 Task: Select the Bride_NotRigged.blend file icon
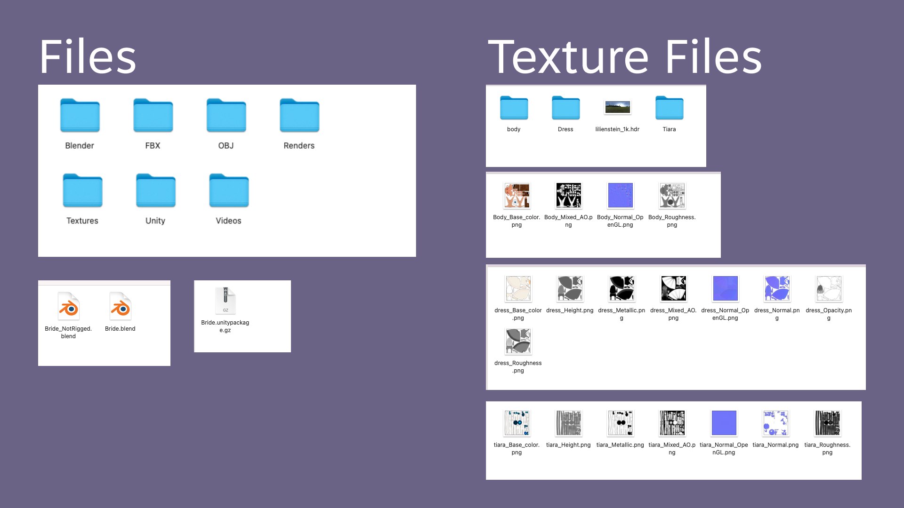(x=69, y=306)
